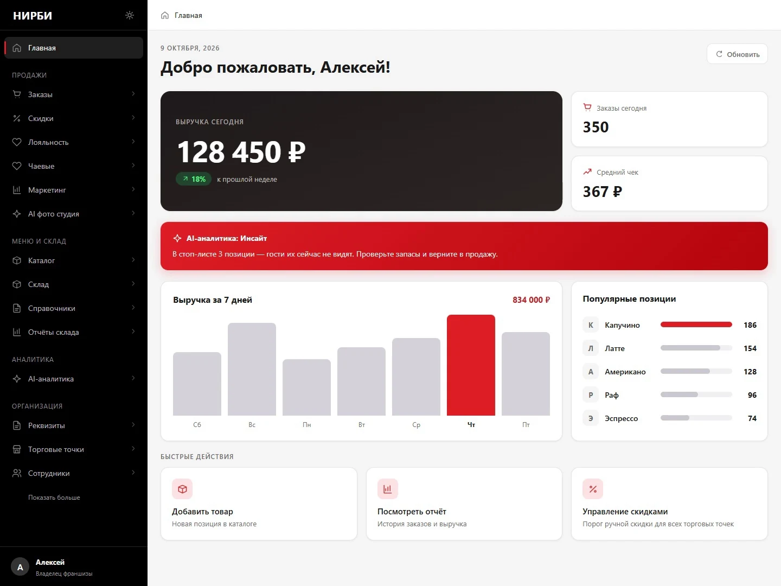
Task: Open the Алексей user profile in sidebar
Action: pos(74,567)
